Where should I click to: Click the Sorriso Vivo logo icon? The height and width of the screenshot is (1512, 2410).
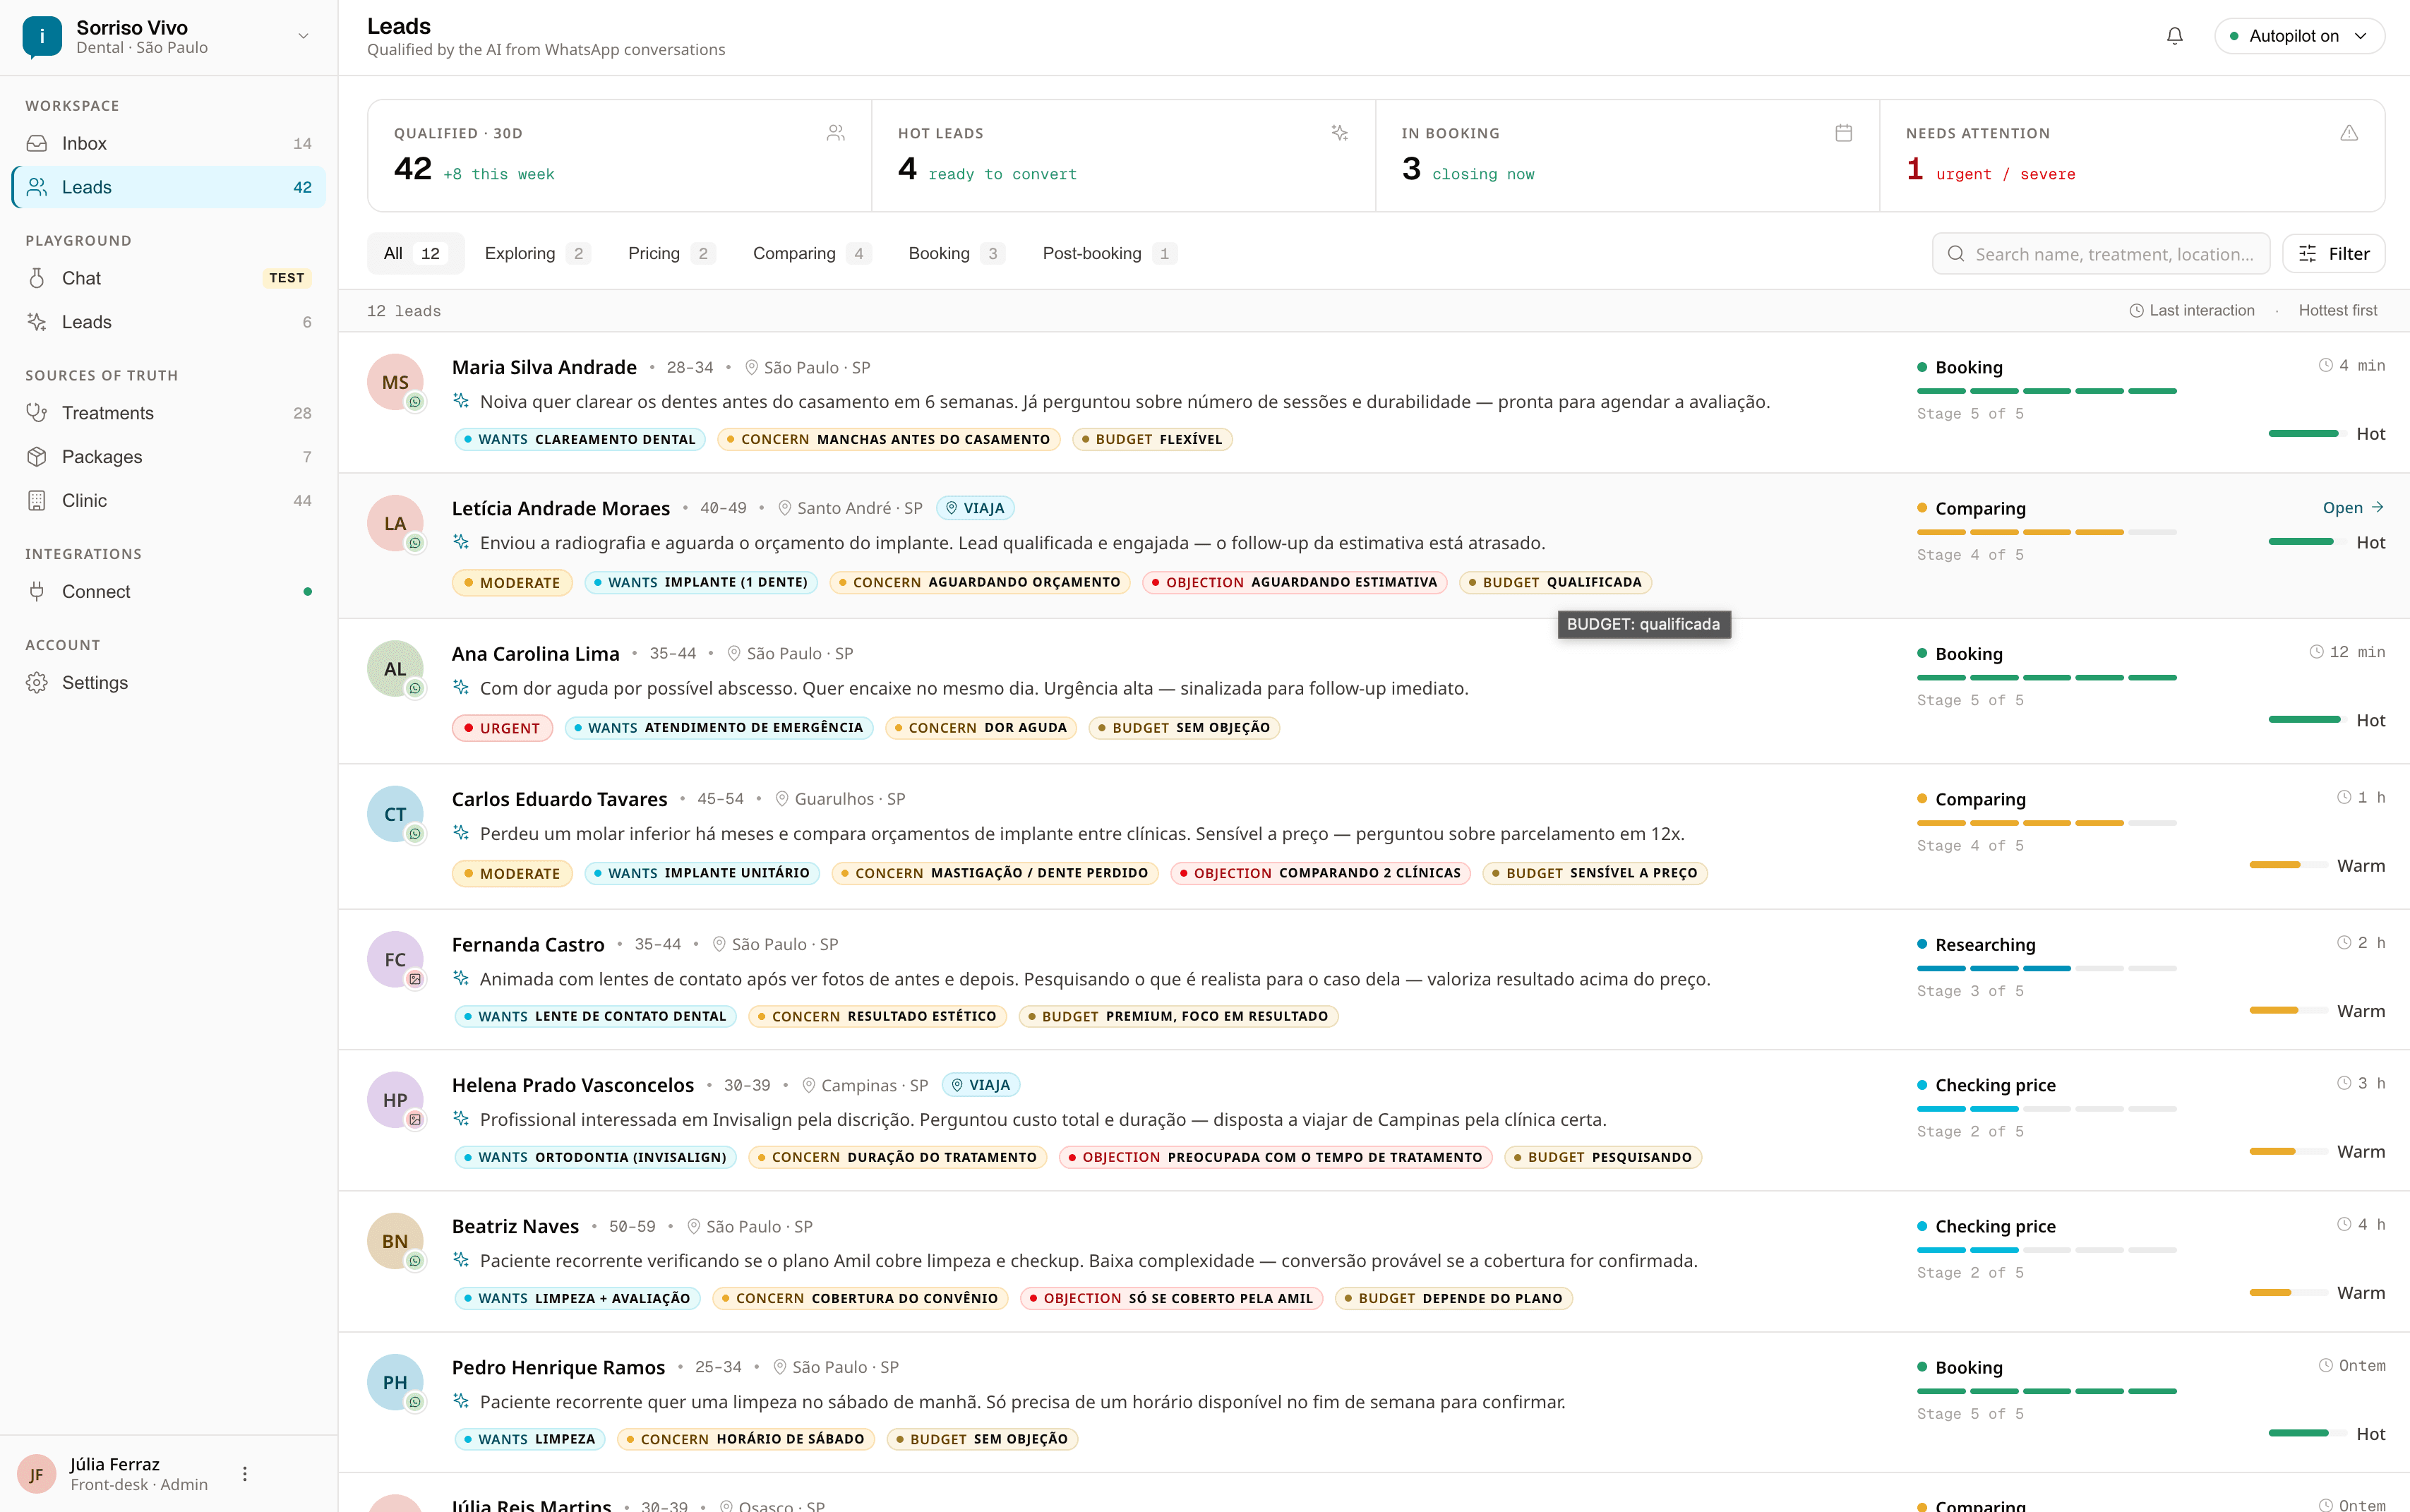(42, 37)
